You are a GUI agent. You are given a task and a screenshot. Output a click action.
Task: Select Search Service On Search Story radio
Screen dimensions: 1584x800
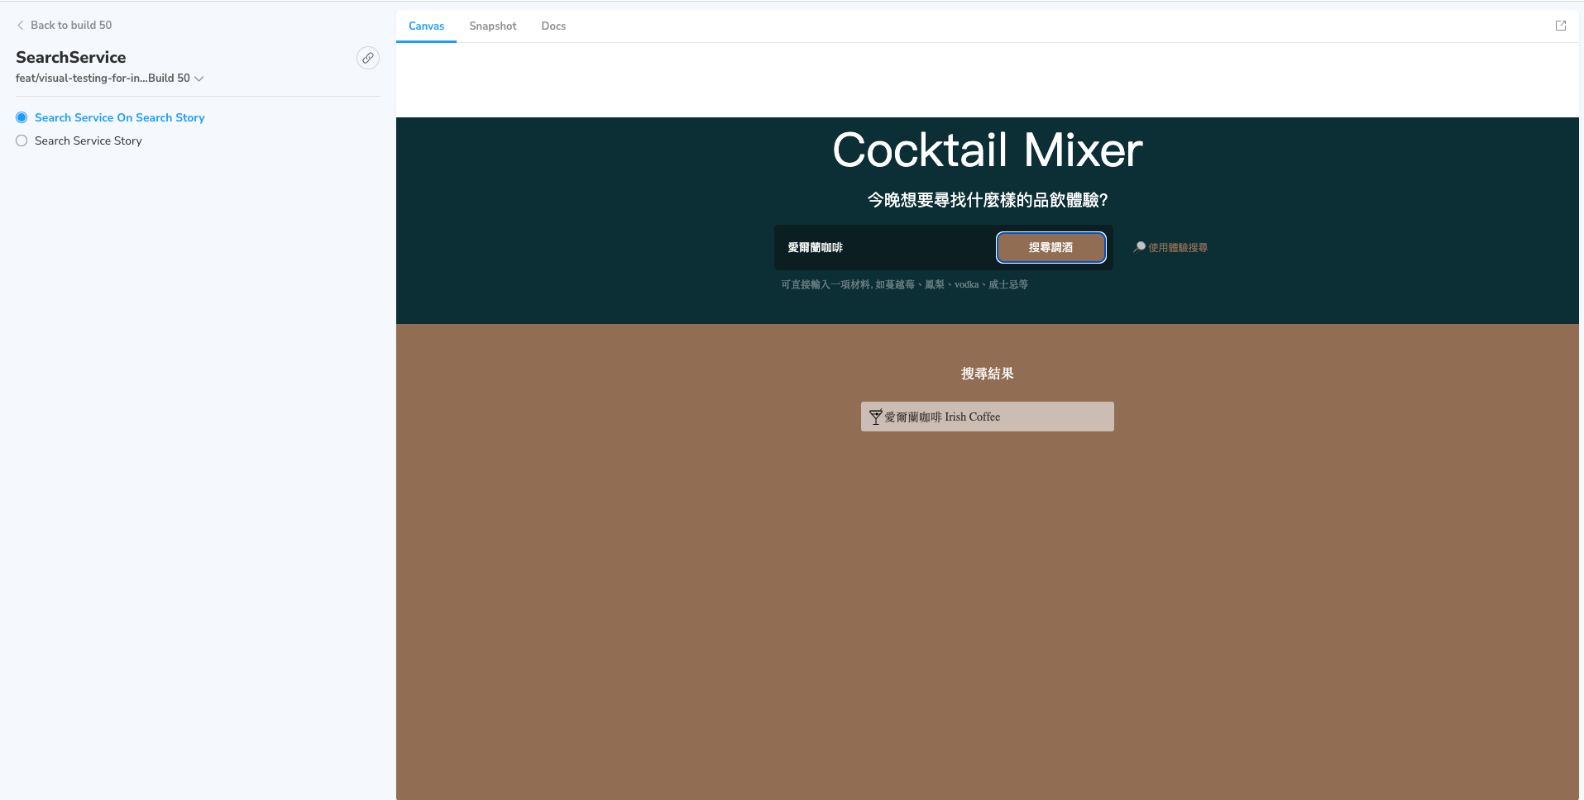(x=22, y=117)
